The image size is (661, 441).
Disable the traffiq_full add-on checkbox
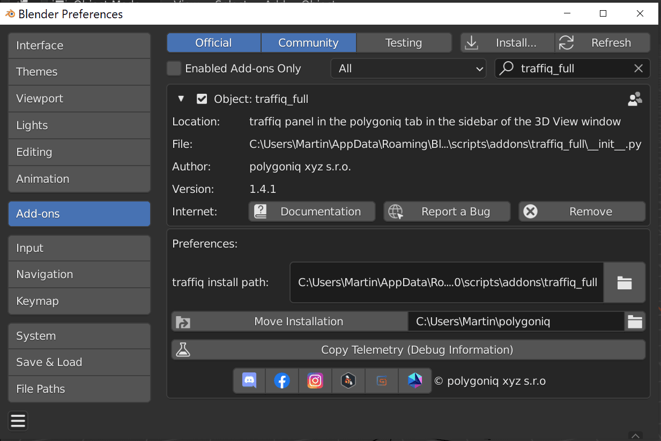202,99
